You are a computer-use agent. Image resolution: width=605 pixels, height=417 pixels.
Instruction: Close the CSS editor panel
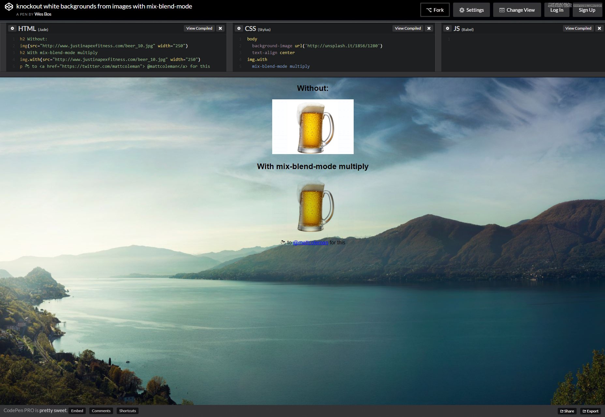[x=429, y=28]
